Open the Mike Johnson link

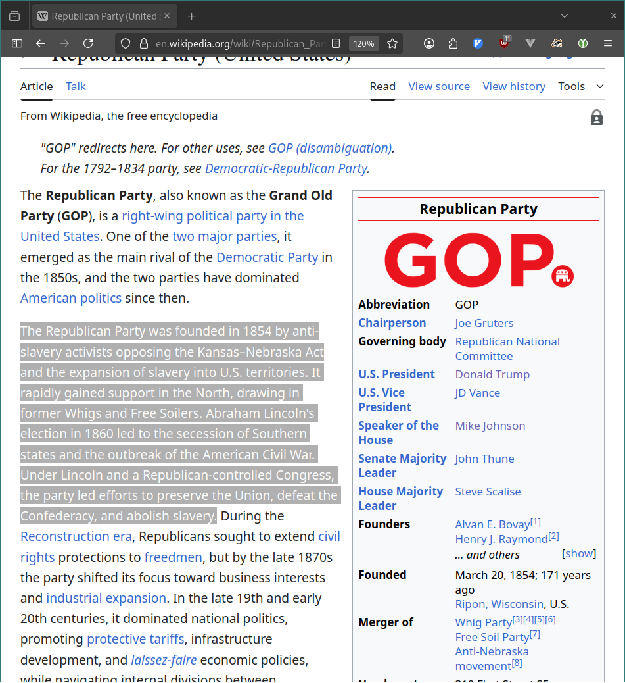tap(490, 426)
